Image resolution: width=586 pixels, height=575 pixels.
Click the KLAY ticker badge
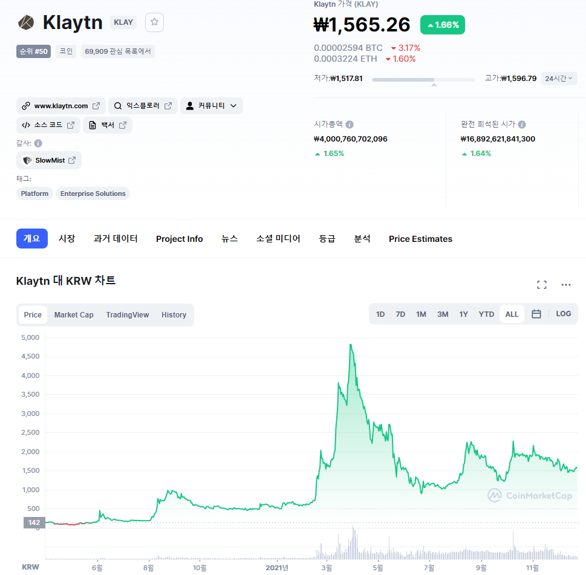coord(123,22)
